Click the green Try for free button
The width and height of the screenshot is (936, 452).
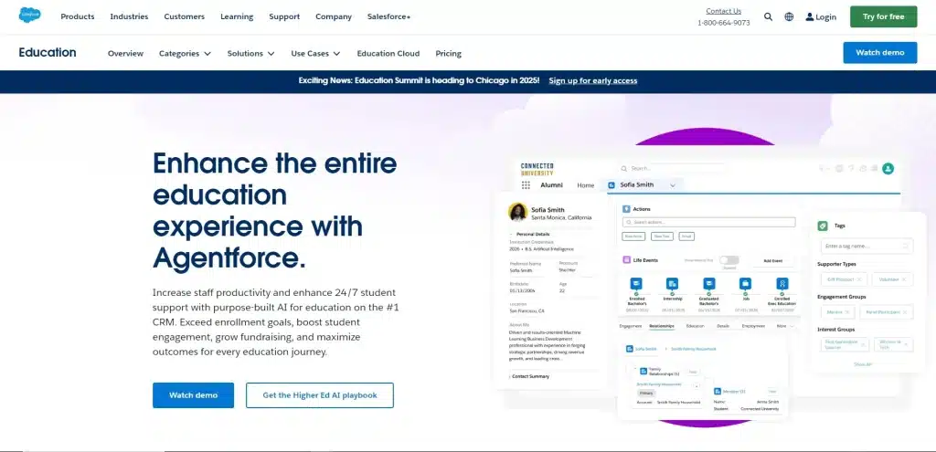pos(884,16)
